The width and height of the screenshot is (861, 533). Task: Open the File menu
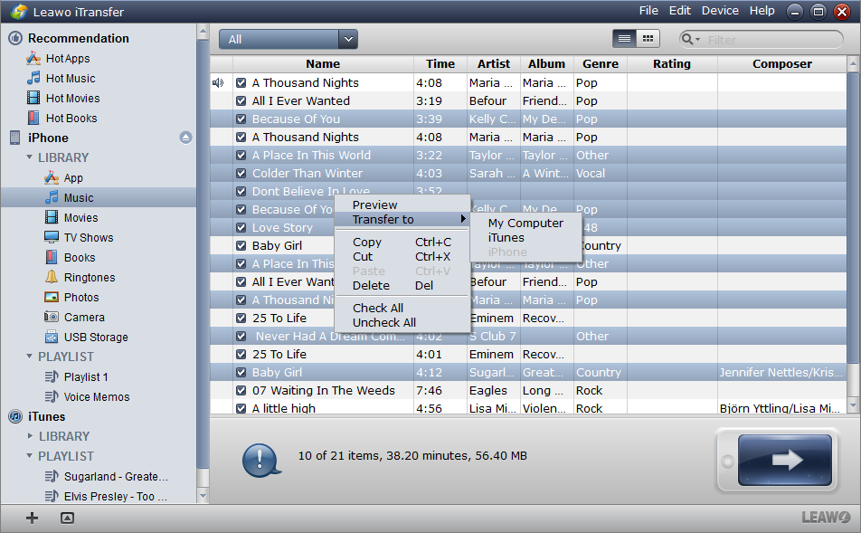click(648, 11)
